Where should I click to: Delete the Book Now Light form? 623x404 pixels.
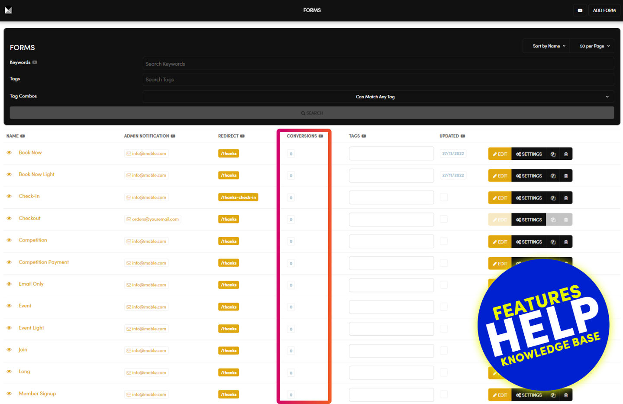566,176
